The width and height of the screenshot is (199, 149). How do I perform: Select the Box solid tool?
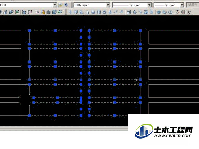coord(76,12)
